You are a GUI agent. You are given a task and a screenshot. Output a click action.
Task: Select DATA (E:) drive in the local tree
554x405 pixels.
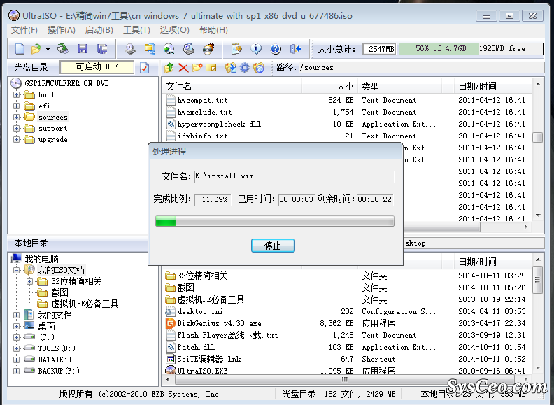pyautogui.click(x=55, y=360)
